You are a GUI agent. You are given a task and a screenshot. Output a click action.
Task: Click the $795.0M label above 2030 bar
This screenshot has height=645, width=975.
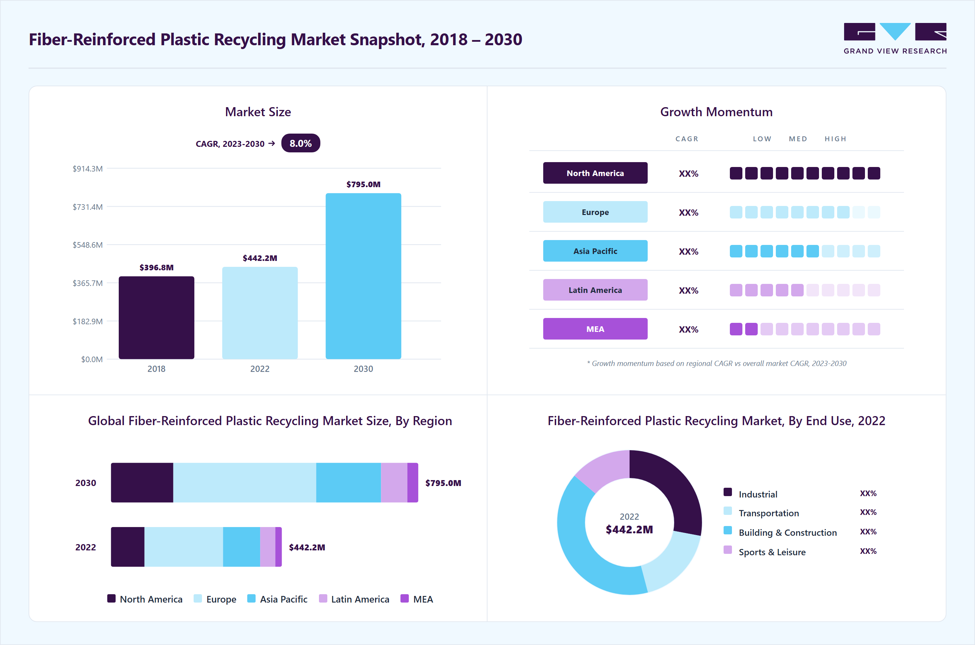click(x=363, y=184)
